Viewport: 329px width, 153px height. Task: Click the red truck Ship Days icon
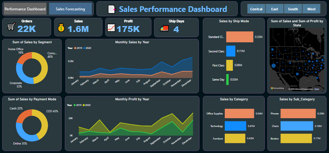164,29
